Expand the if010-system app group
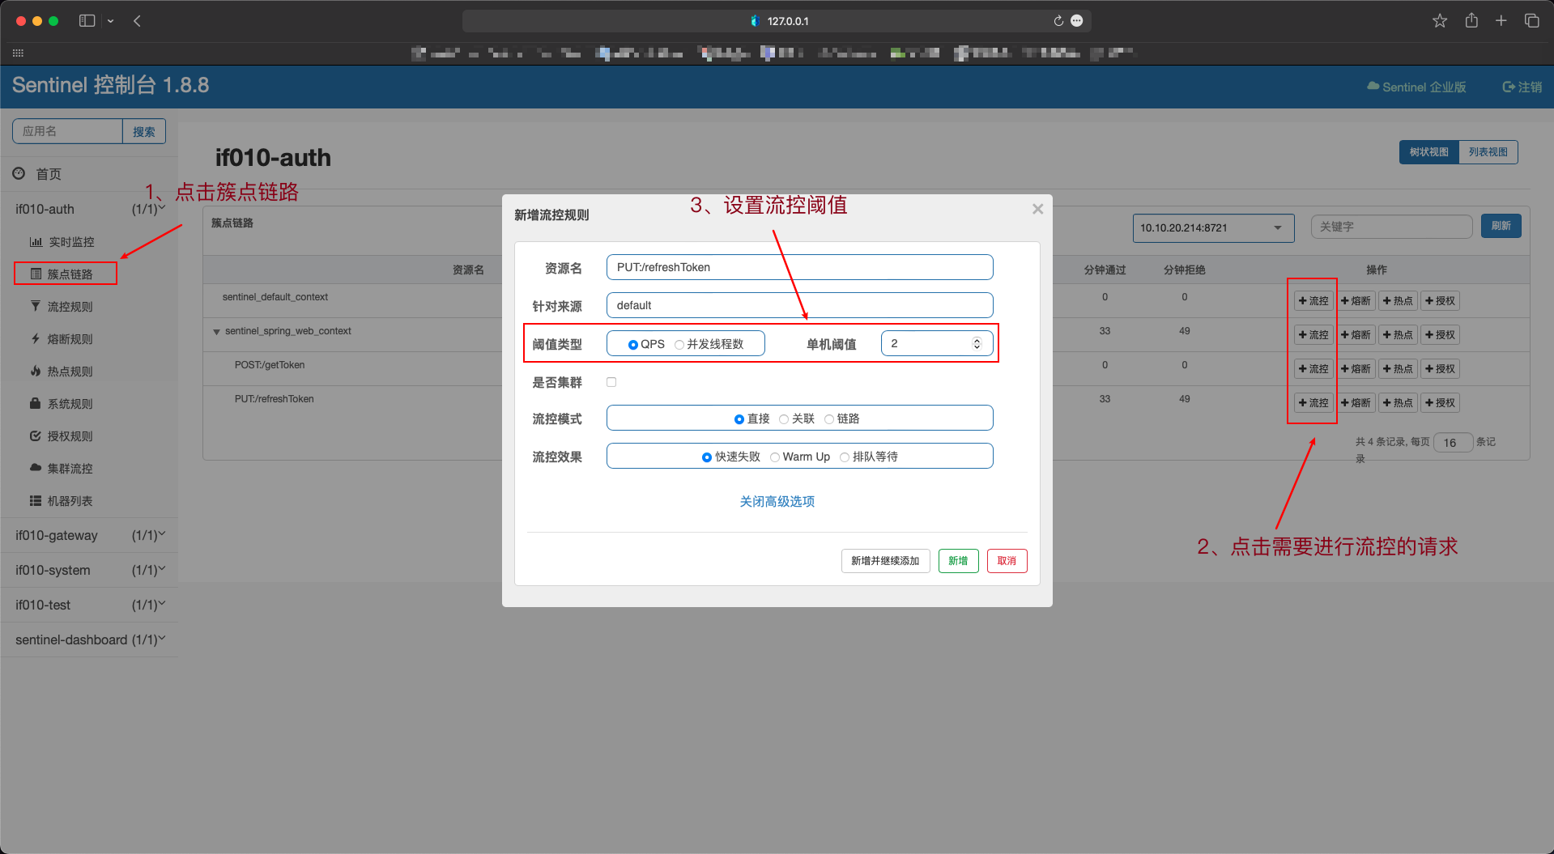 (x=89, y=570)
